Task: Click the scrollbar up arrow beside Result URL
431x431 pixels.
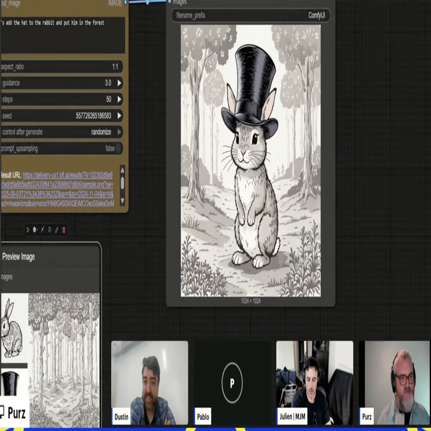Action: click(x=122, y=170)
